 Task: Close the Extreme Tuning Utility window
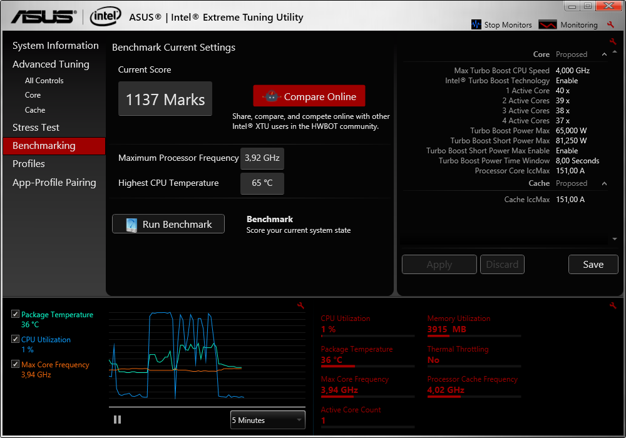tap(609, 6)
